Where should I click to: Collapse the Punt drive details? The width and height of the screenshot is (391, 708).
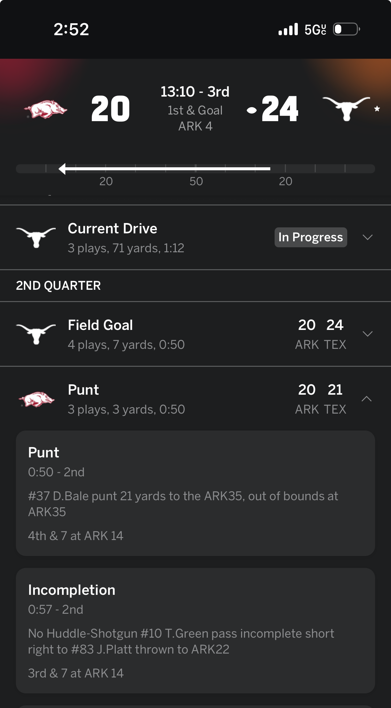pos(366,399)
